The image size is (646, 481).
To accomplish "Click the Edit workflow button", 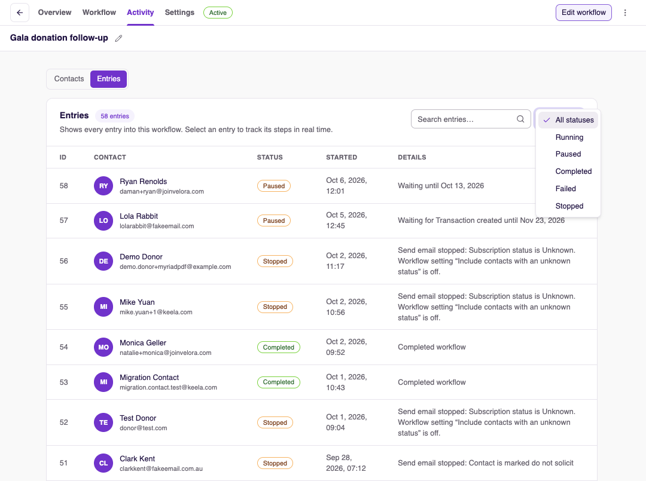I will tap(583, 13).
